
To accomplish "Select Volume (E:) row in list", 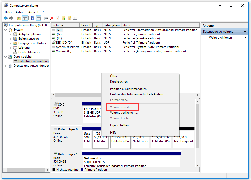I will point(125,51).
